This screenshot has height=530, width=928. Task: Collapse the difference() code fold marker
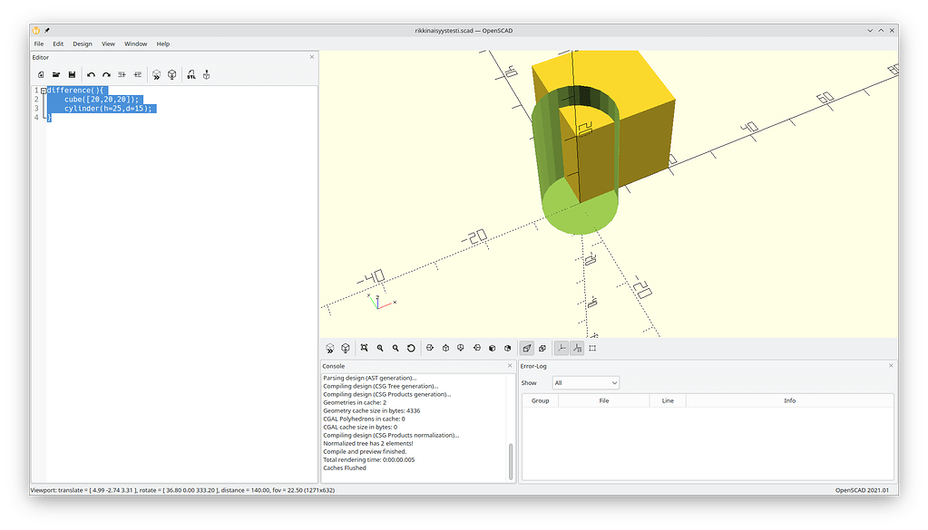click(x=44, y=91)
